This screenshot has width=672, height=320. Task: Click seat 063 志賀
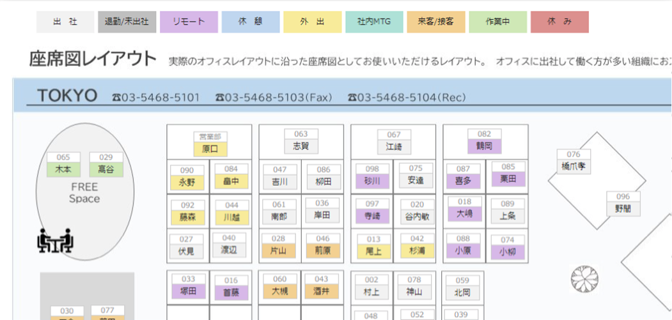pyautogui.click(x=301, y=141)
